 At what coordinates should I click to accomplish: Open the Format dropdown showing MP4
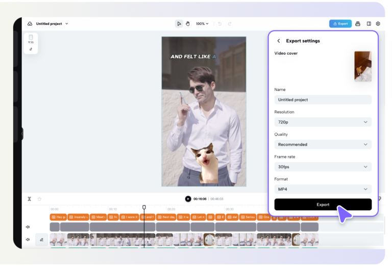323,189
